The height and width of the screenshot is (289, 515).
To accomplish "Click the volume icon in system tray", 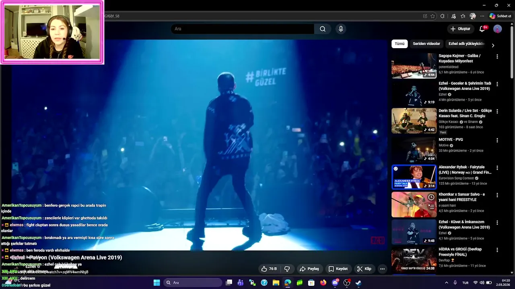I will [x=481, y=283].
